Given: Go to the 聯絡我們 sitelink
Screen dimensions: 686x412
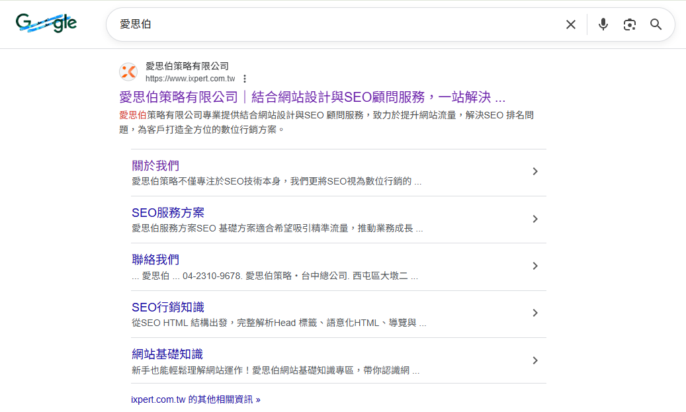Looking at the screenshot, I should pyautogui.click(x=155, y=259).
